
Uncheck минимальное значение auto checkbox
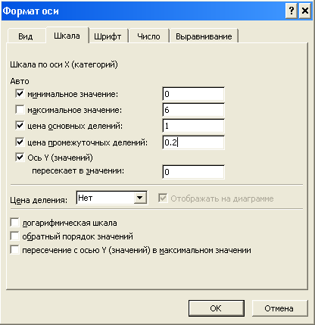click(20, 94)
